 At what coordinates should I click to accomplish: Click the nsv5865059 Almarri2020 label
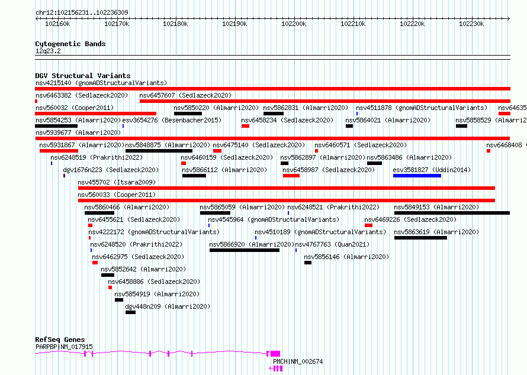click(242, 207)
